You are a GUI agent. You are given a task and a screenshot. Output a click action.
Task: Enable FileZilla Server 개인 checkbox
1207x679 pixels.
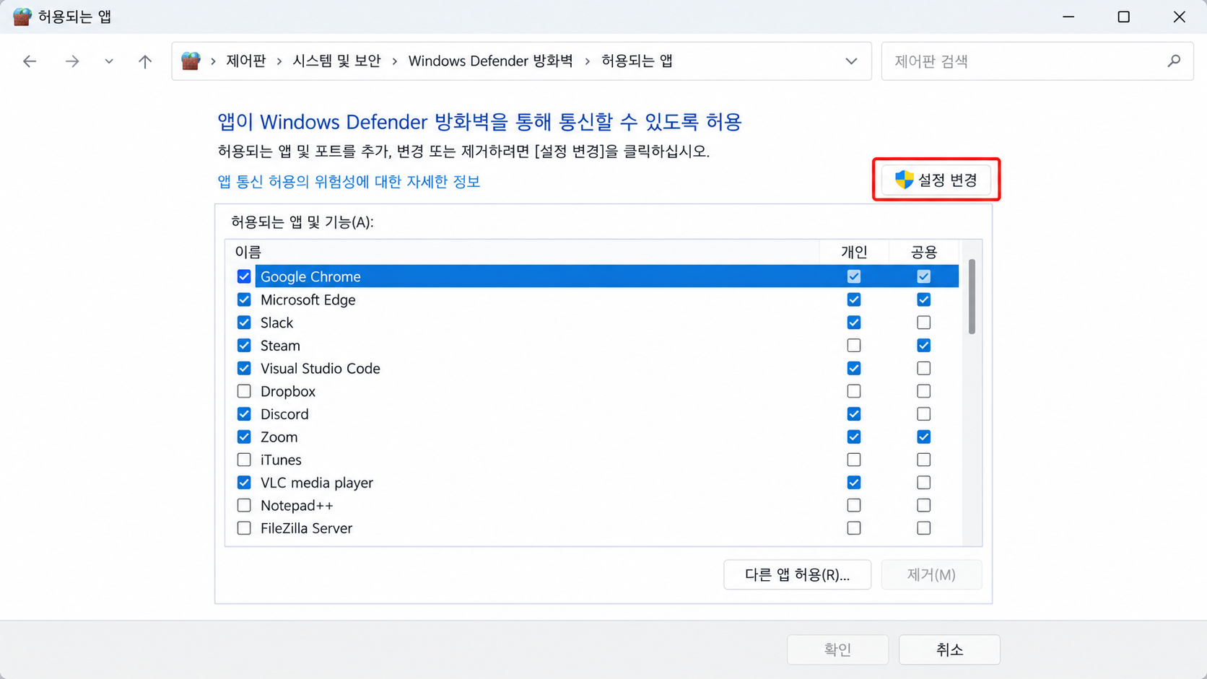pyautogui.click(x=854, y=528)
